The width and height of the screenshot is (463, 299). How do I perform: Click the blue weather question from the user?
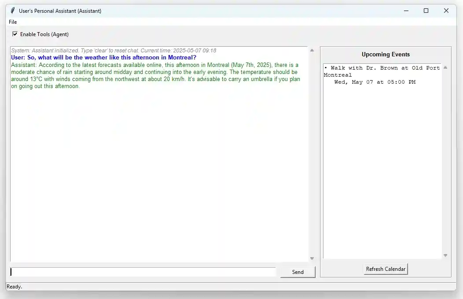pos(103,57)
